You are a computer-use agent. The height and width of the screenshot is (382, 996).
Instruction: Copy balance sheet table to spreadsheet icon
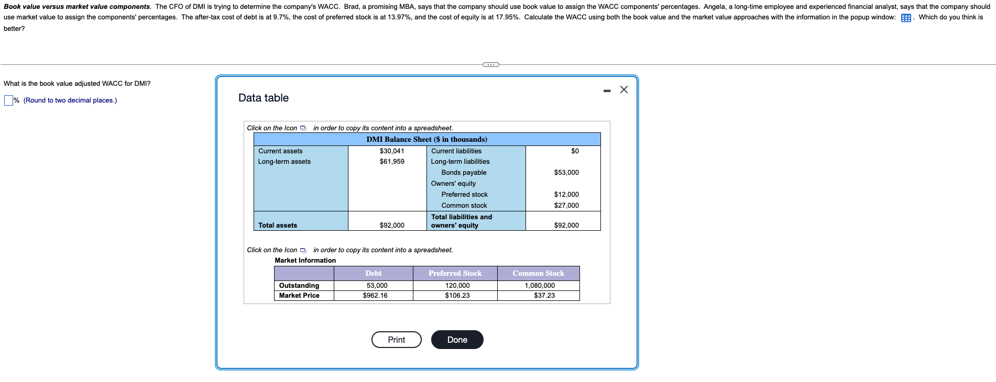pos(303,128)
